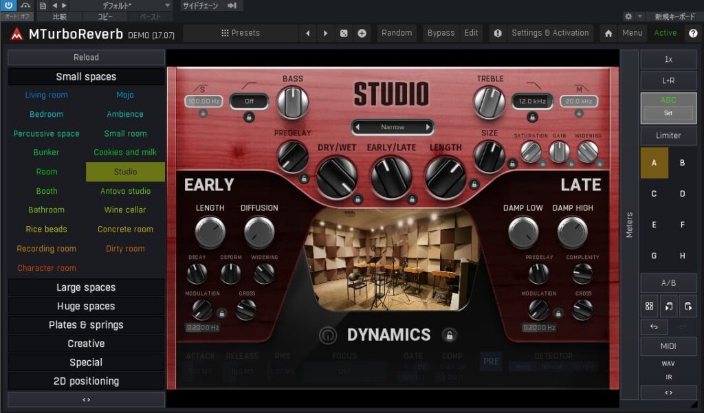Click the lock icon beside the DYNAMICS title
This screenshot has height=413, width=704.
(x=449, y=335)
